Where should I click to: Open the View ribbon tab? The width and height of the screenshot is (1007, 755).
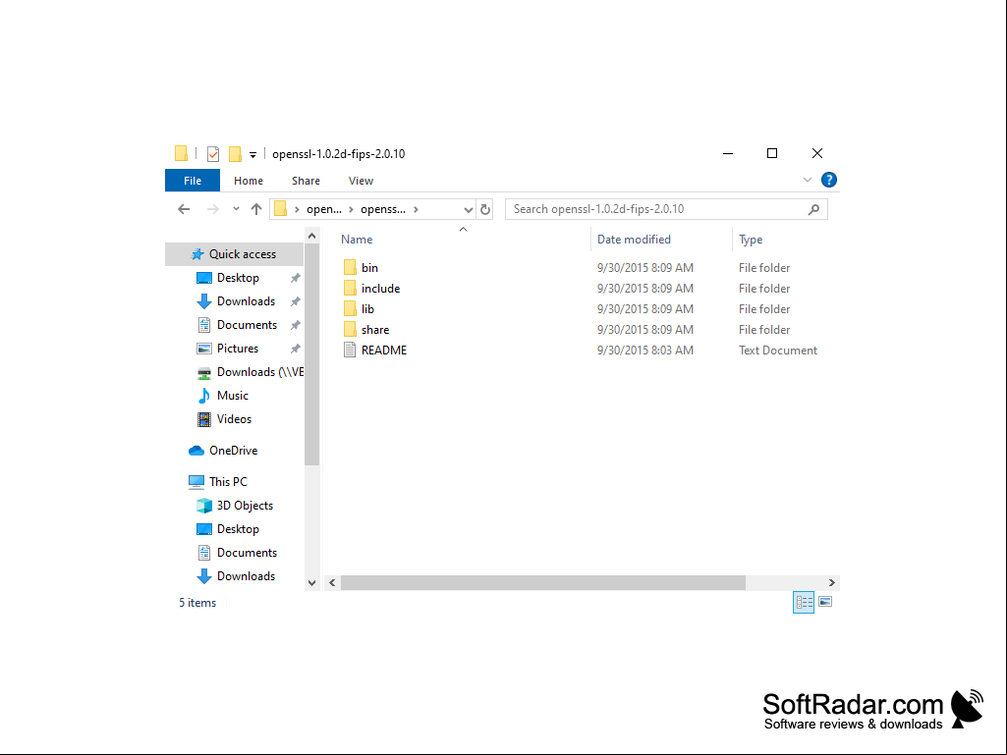tap(361, 181)
